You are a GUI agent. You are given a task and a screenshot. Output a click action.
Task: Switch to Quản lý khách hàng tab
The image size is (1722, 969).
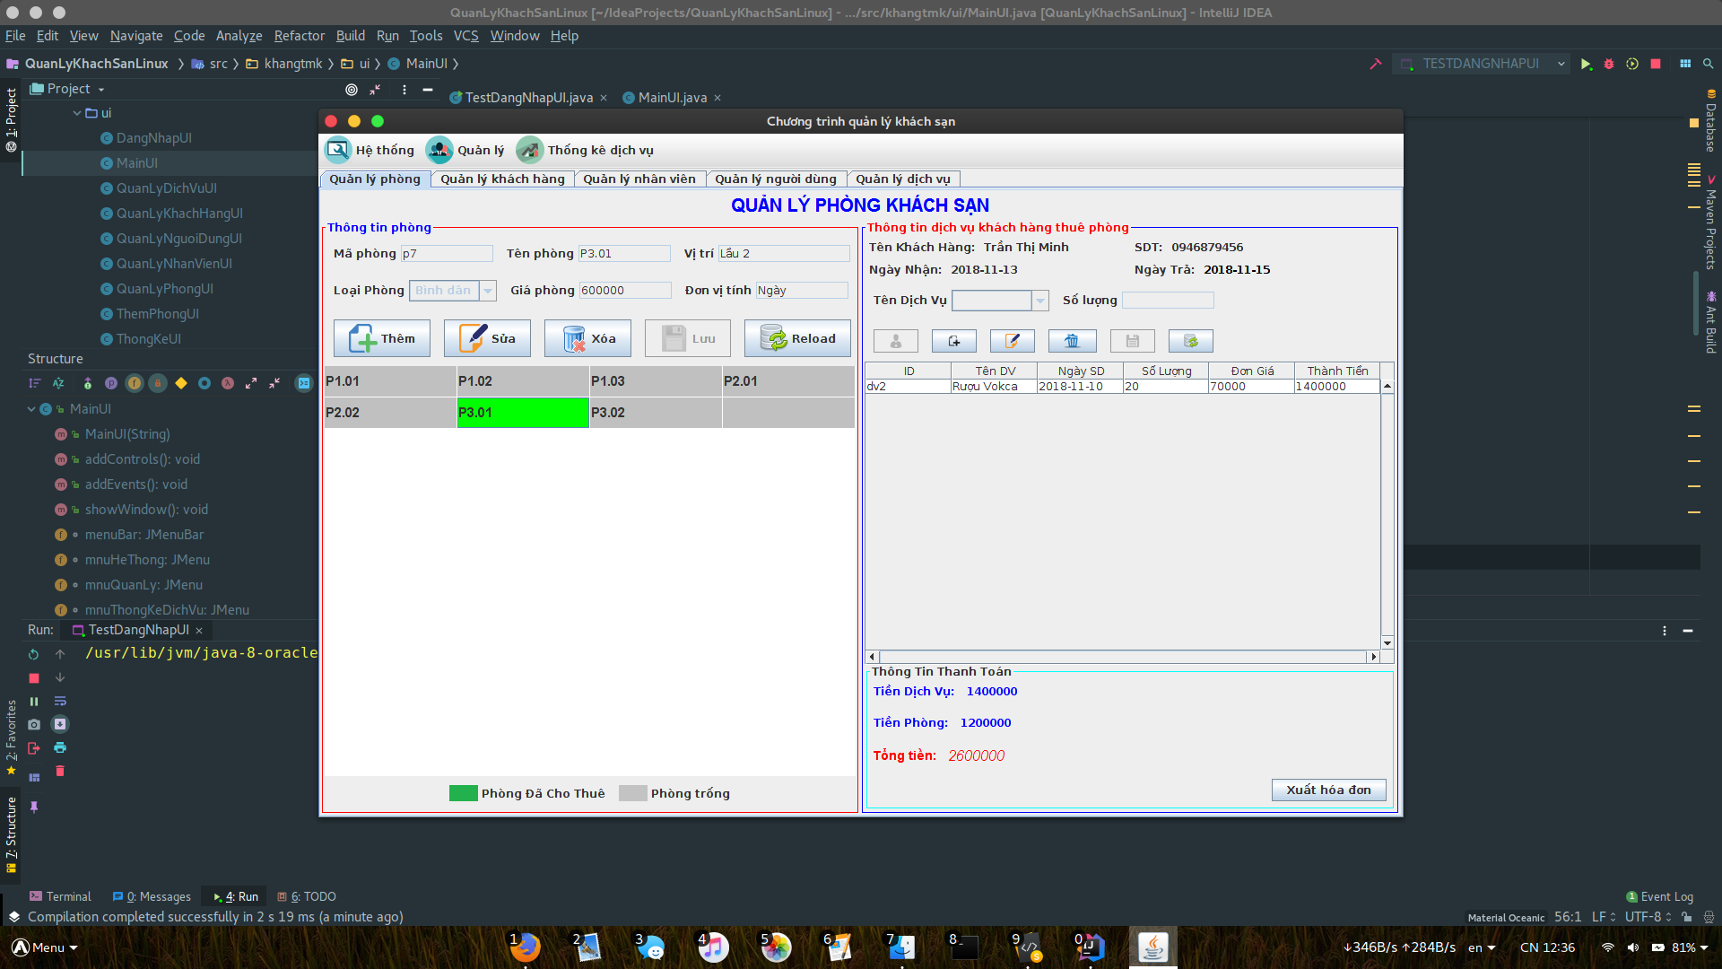[502, 179]
